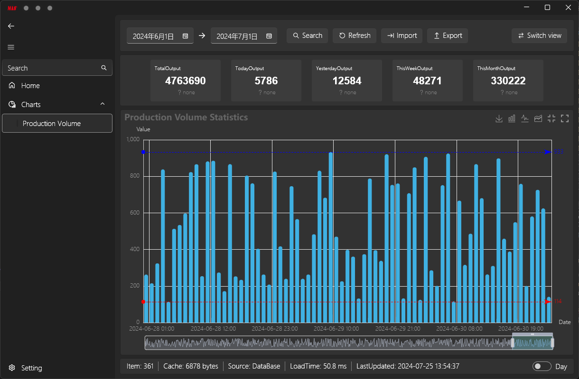The width and height of the screenshot is (579, 379).
Task: Open the end date calendar picker icon
Action: (269, 36)
